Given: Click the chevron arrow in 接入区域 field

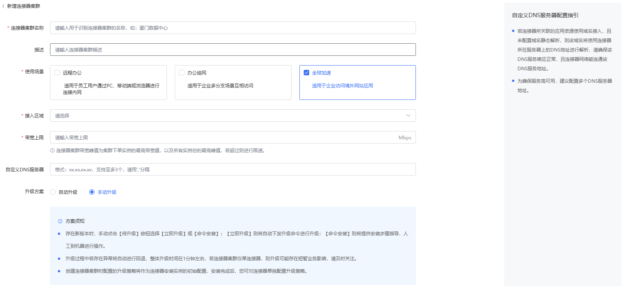Looking at the screenshot, I should [408, 115].
